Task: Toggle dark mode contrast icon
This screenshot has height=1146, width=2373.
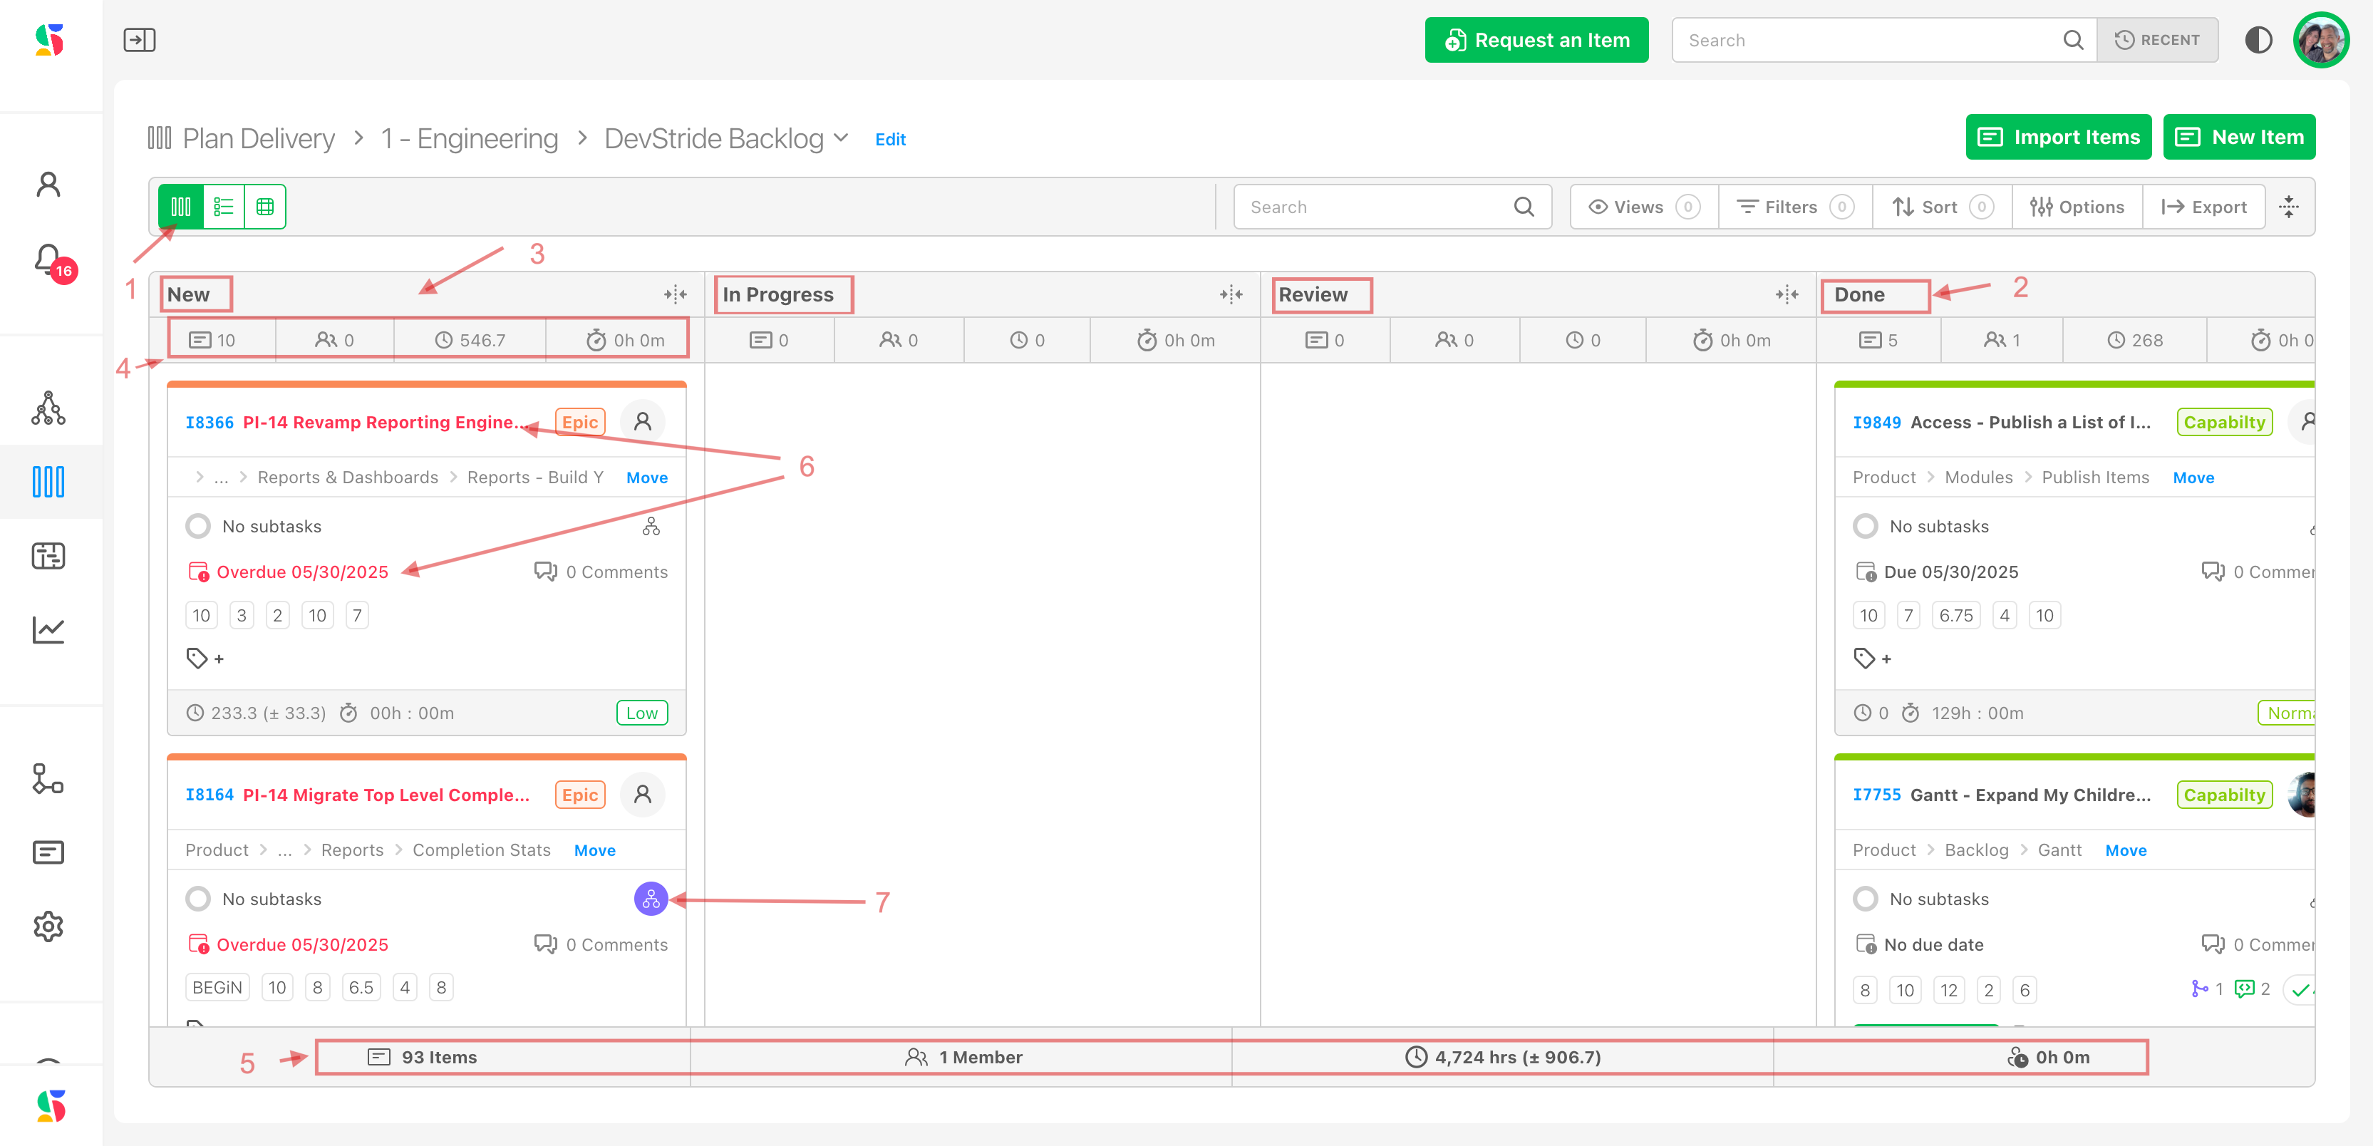Action: point(2258,40)
